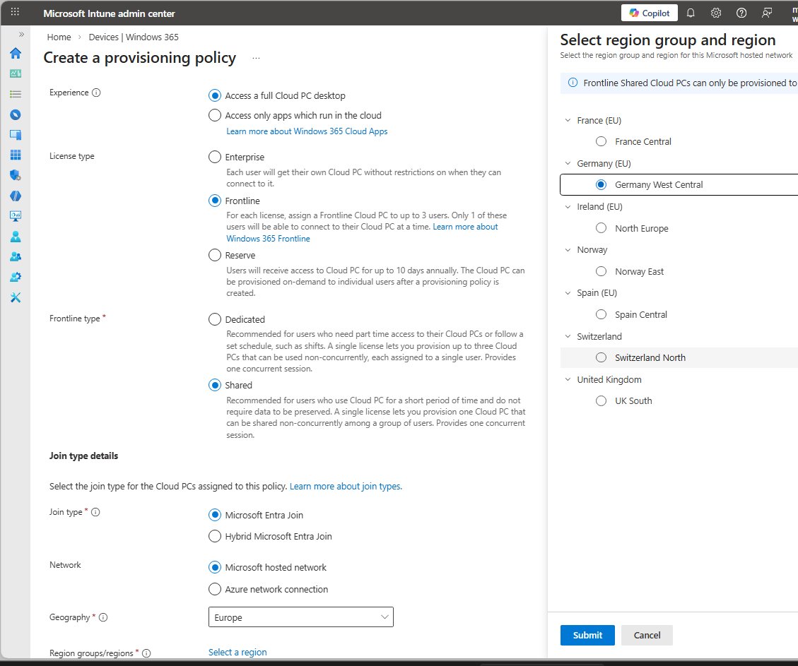
Task: Select the Switzerland North region
Action: [602, 357]
